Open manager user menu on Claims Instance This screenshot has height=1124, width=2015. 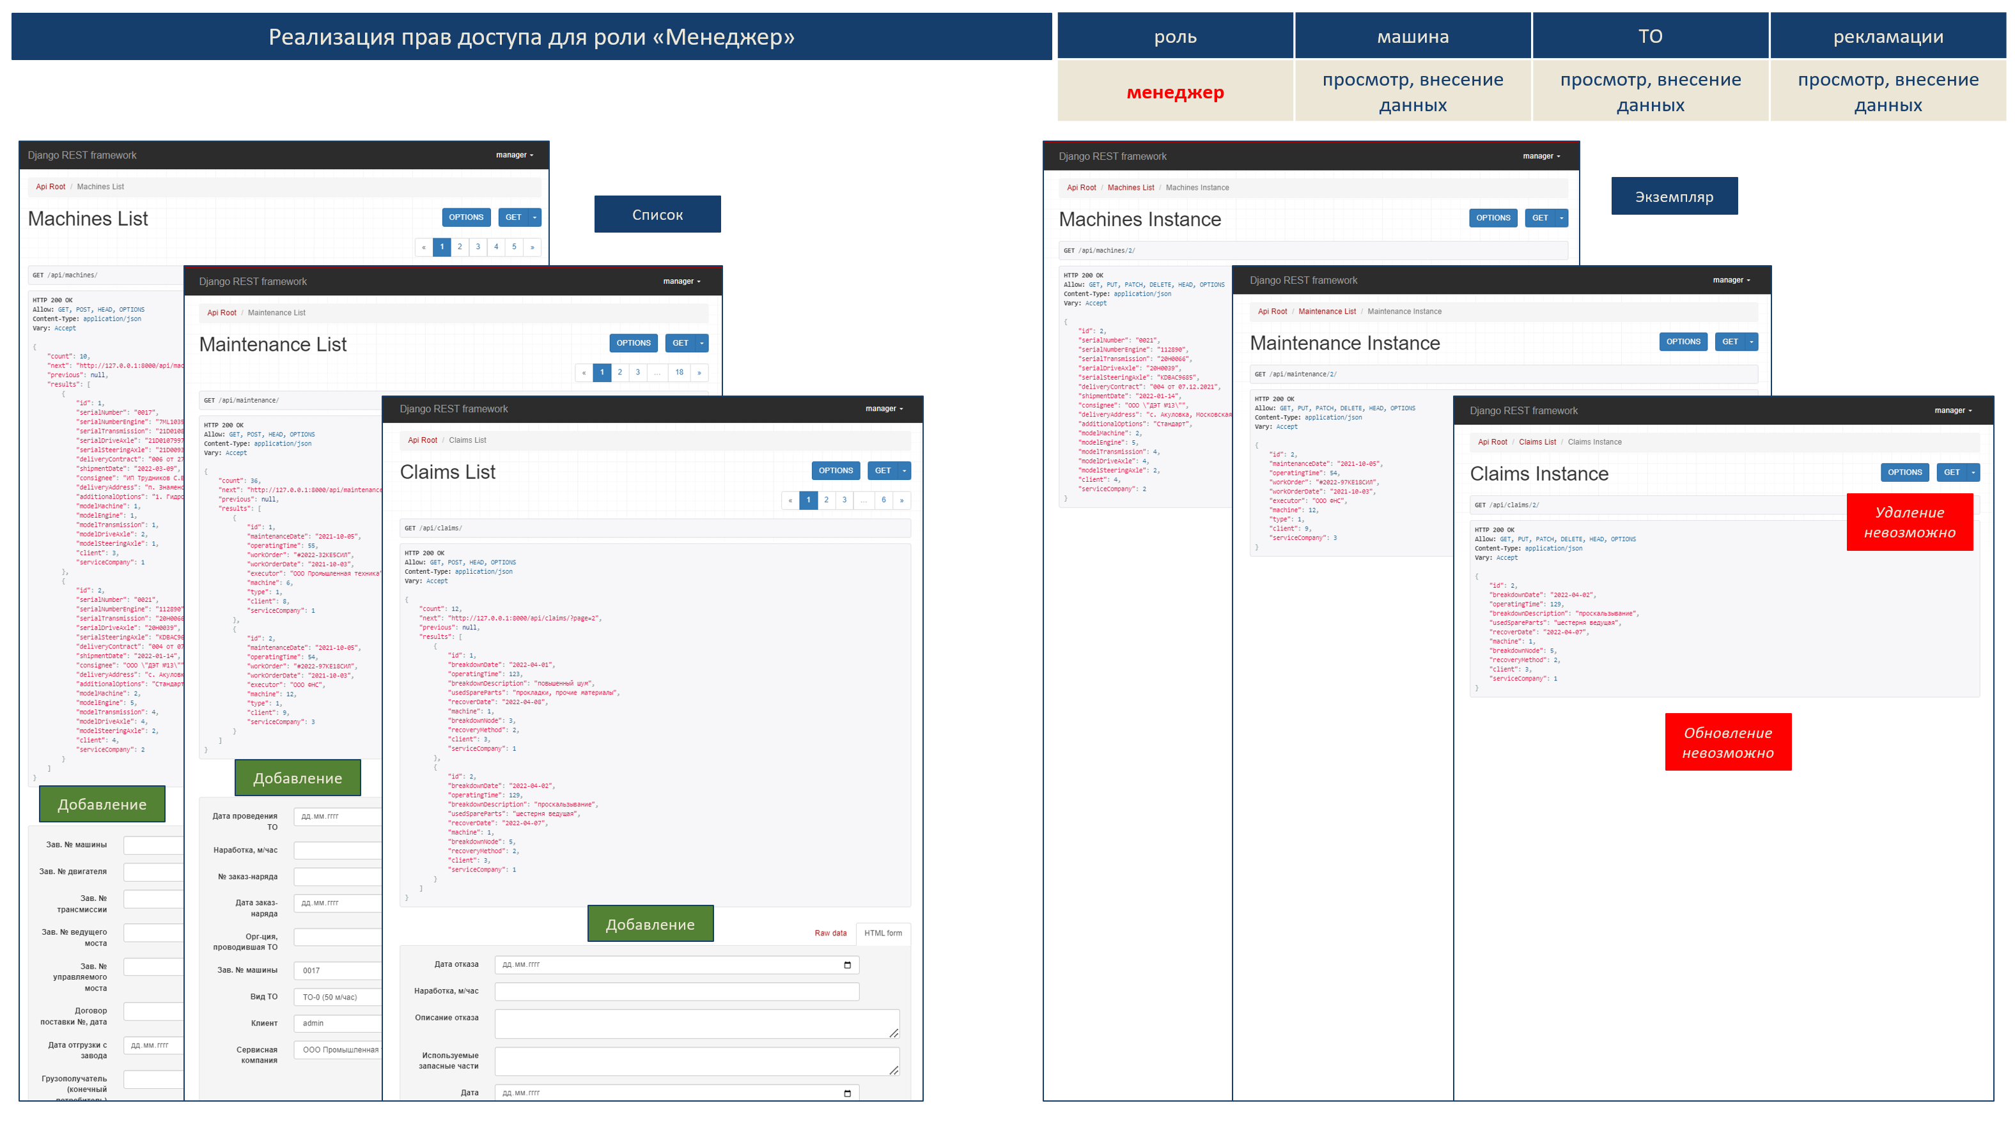point(1953,410)
